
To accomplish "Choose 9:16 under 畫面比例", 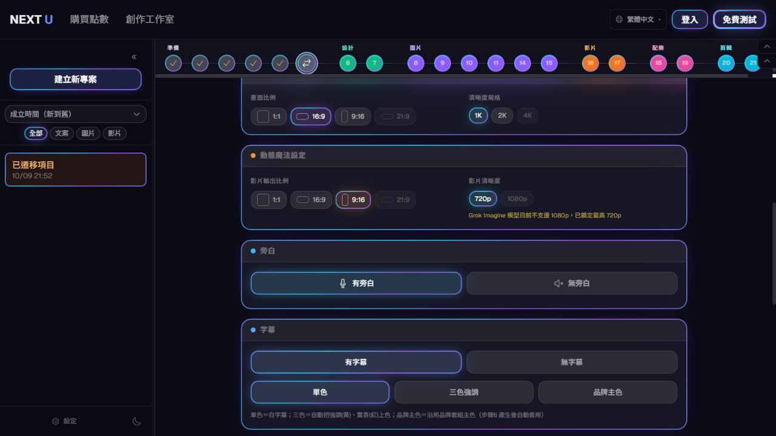I will [x=353, y=116].
